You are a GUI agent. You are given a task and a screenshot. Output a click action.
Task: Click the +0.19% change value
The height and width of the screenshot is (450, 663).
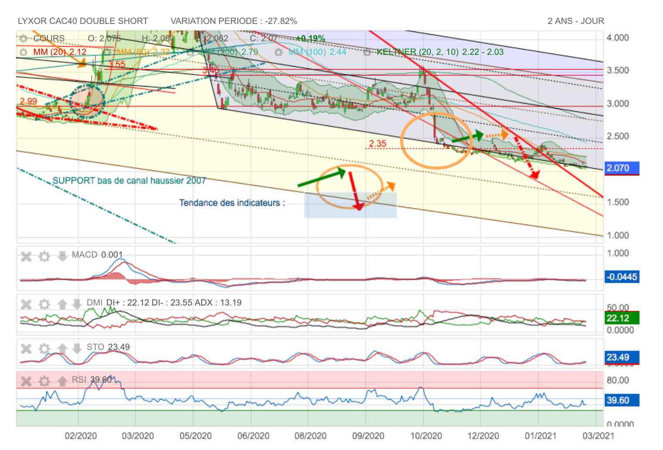311,38
